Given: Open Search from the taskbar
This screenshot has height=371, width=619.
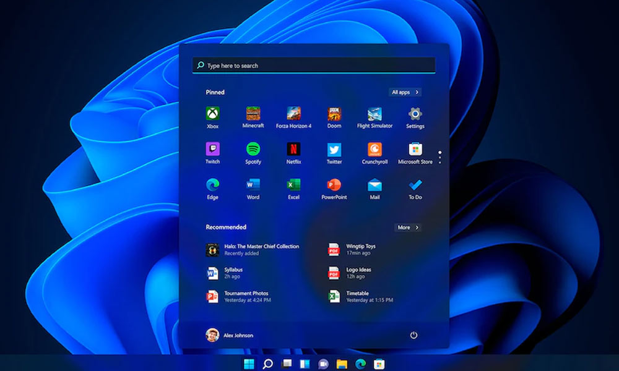Looking at the screenshot, I should coord(267,364).
